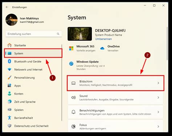This screenshot has height=136, width=172.
Task: Open Barrierefreiheit settings
Action: point(24,118)
